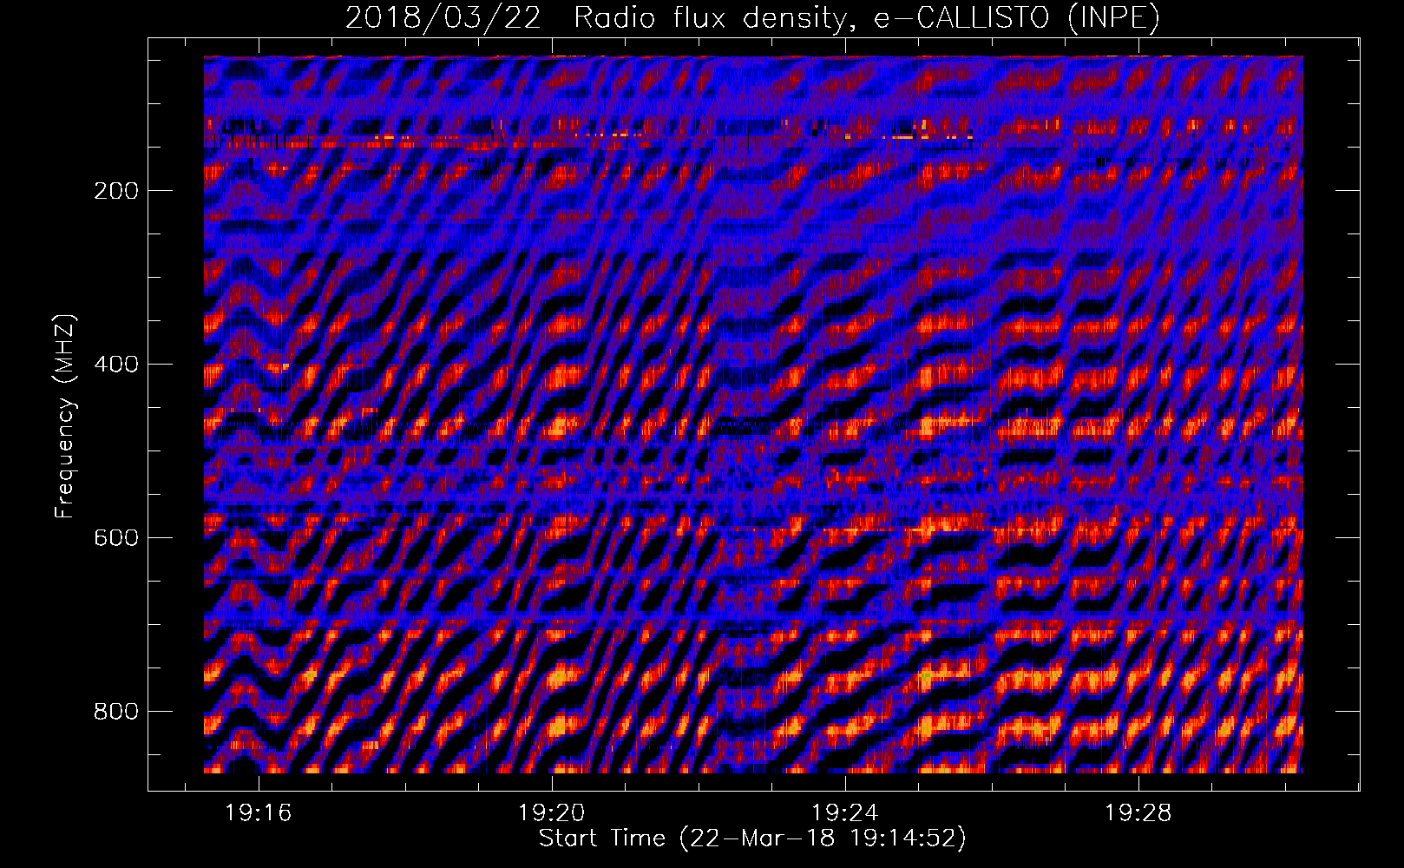Click the 200 frequency tick label

(x=116, y=191)
